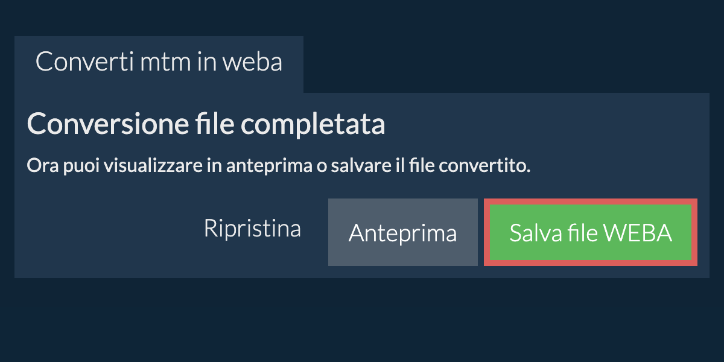Click the green Salva file WEBA button
Image resolution: width=724 pixels, height=362 pixels.
pyautogui.click(x=590, y=232)
